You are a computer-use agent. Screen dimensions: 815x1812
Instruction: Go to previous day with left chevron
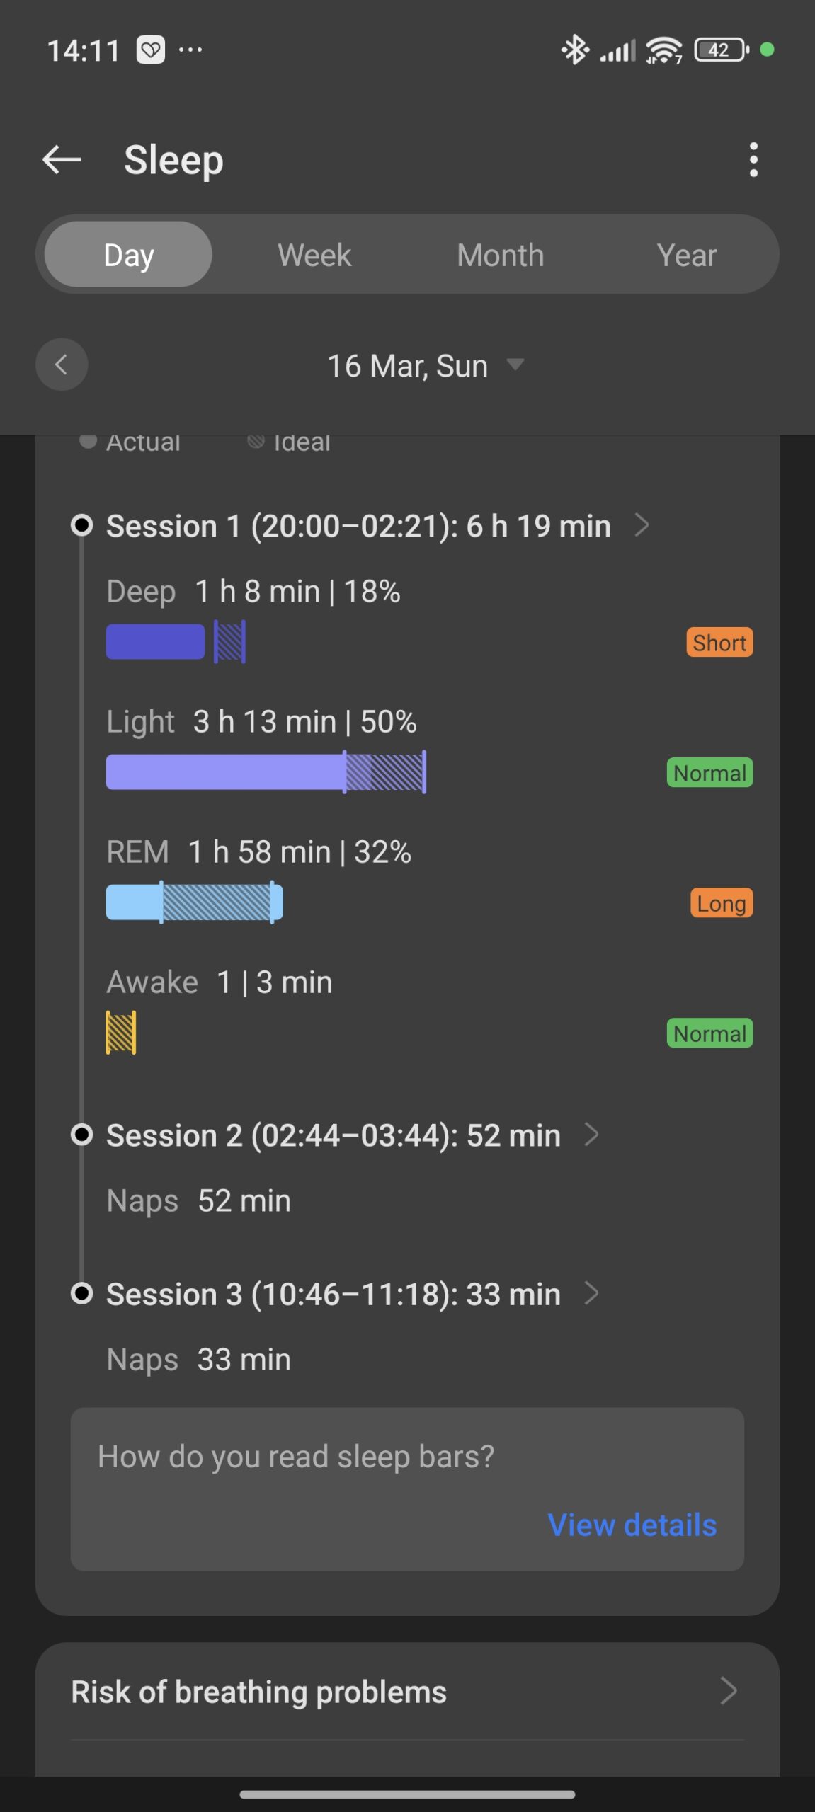click(62, 365)
